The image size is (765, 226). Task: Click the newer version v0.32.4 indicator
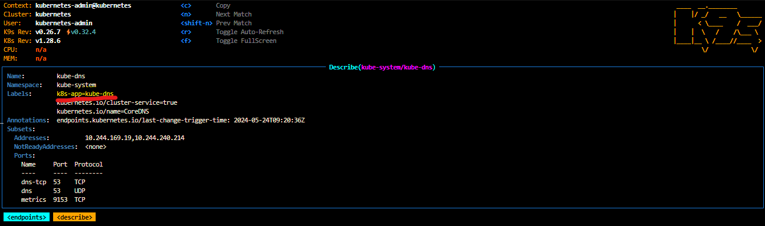81,32
